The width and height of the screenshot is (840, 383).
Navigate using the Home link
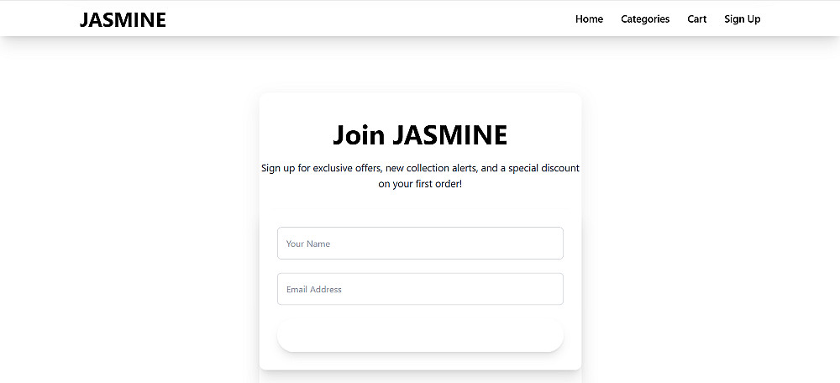[589, 19]
